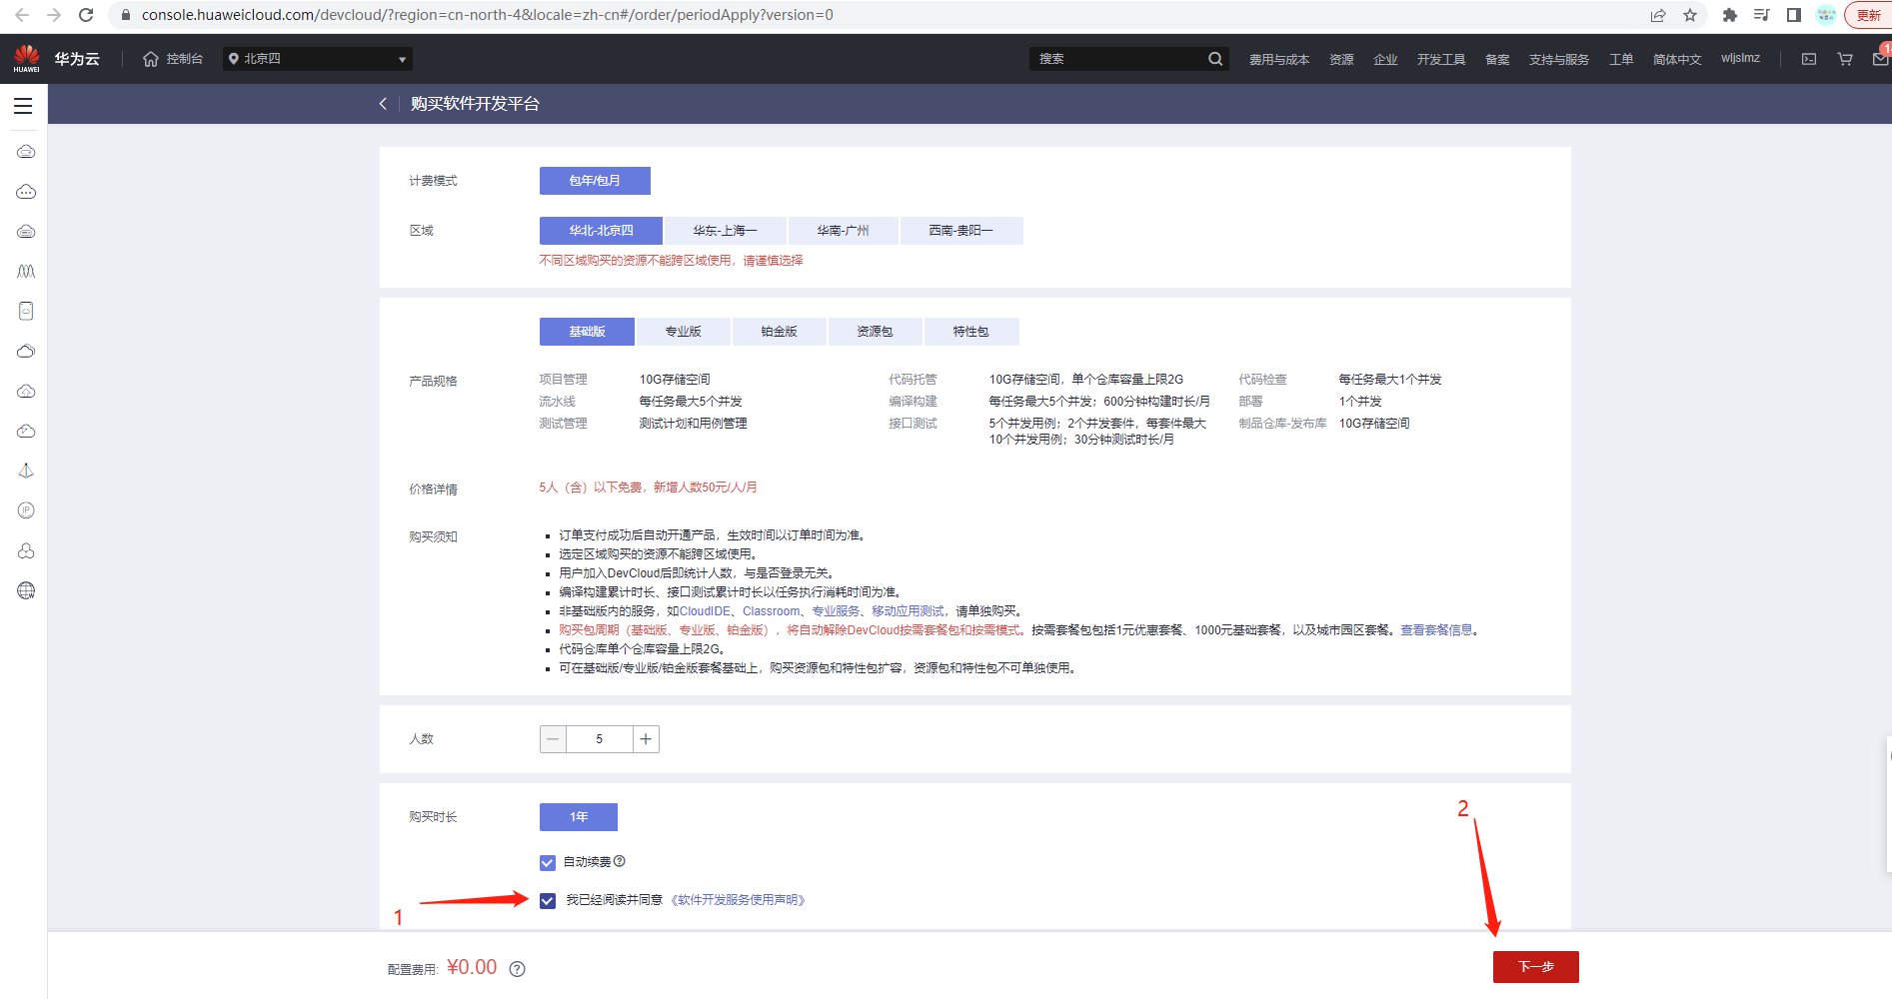This screenshot has height=999, width=1892.
Task: Open the CloudIDE link
Action: point(705,611)
